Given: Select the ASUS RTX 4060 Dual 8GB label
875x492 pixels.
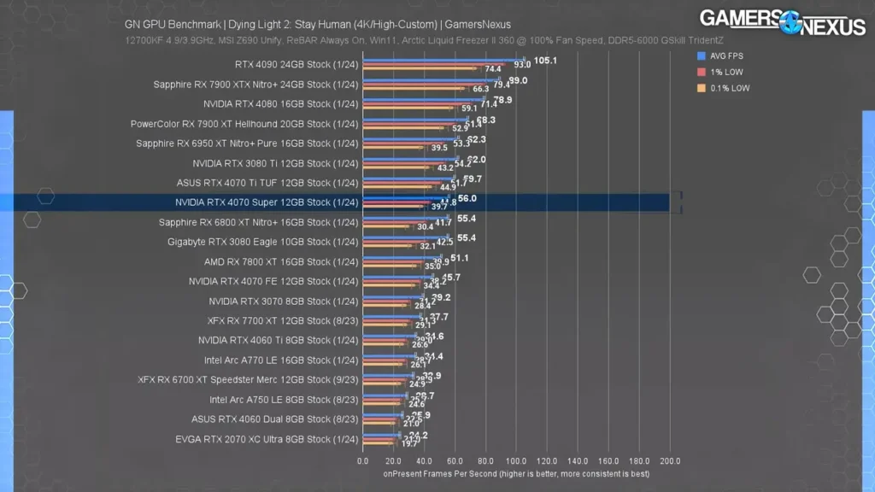Looking at the screenshot, I should pos(274,419).
